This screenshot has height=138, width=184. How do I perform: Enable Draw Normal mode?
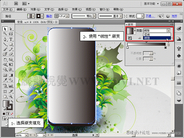[4, 118]
